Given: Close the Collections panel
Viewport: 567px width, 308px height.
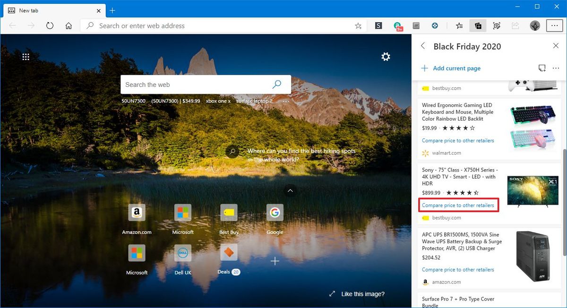Looking at the screenshot, I should click(x=556, y=46).
